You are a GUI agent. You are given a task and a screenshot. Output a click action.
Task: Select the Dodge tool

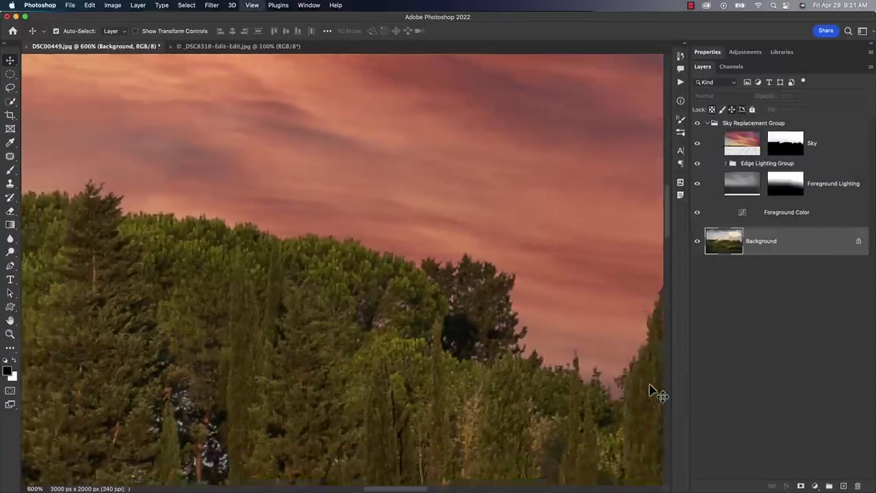click(x=10, y=252)
